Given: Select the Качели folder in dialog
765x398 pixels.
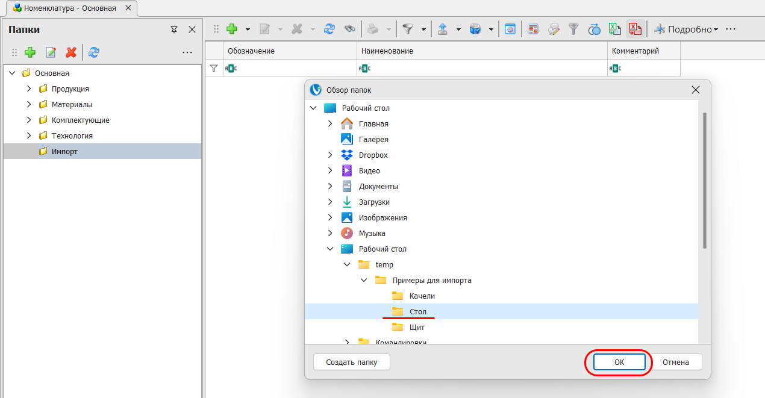Looking at the screenshot, I should pos(422,296).
